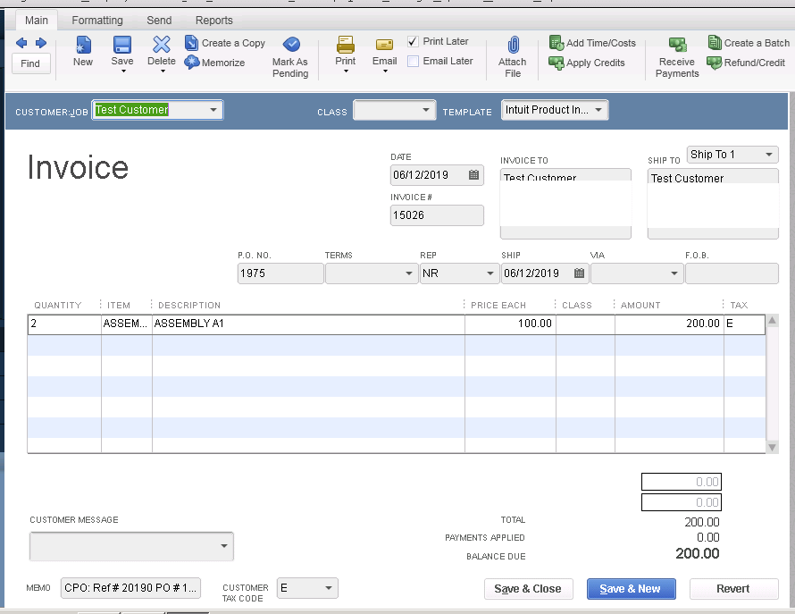795x614 pixels.
Task: Click the Apply Credits icon
Action: pos(556,63)
